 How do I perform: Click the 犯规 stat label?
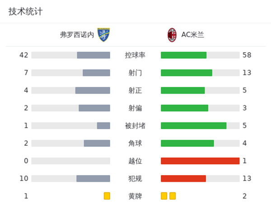pyautogui.click(x=135, y=178)
